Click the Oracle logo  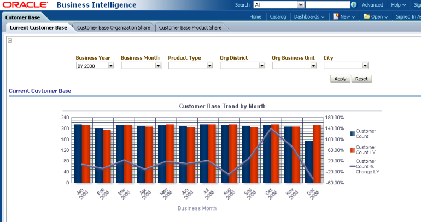25,5
